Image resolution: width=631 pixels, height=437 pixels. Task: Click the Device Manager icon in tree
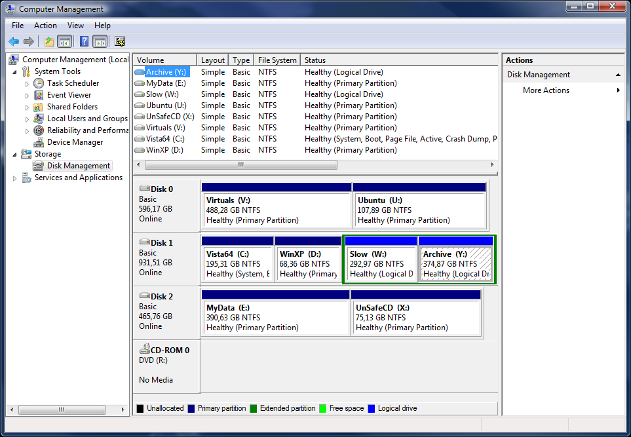pyautogui.click(x=39, y=142)
